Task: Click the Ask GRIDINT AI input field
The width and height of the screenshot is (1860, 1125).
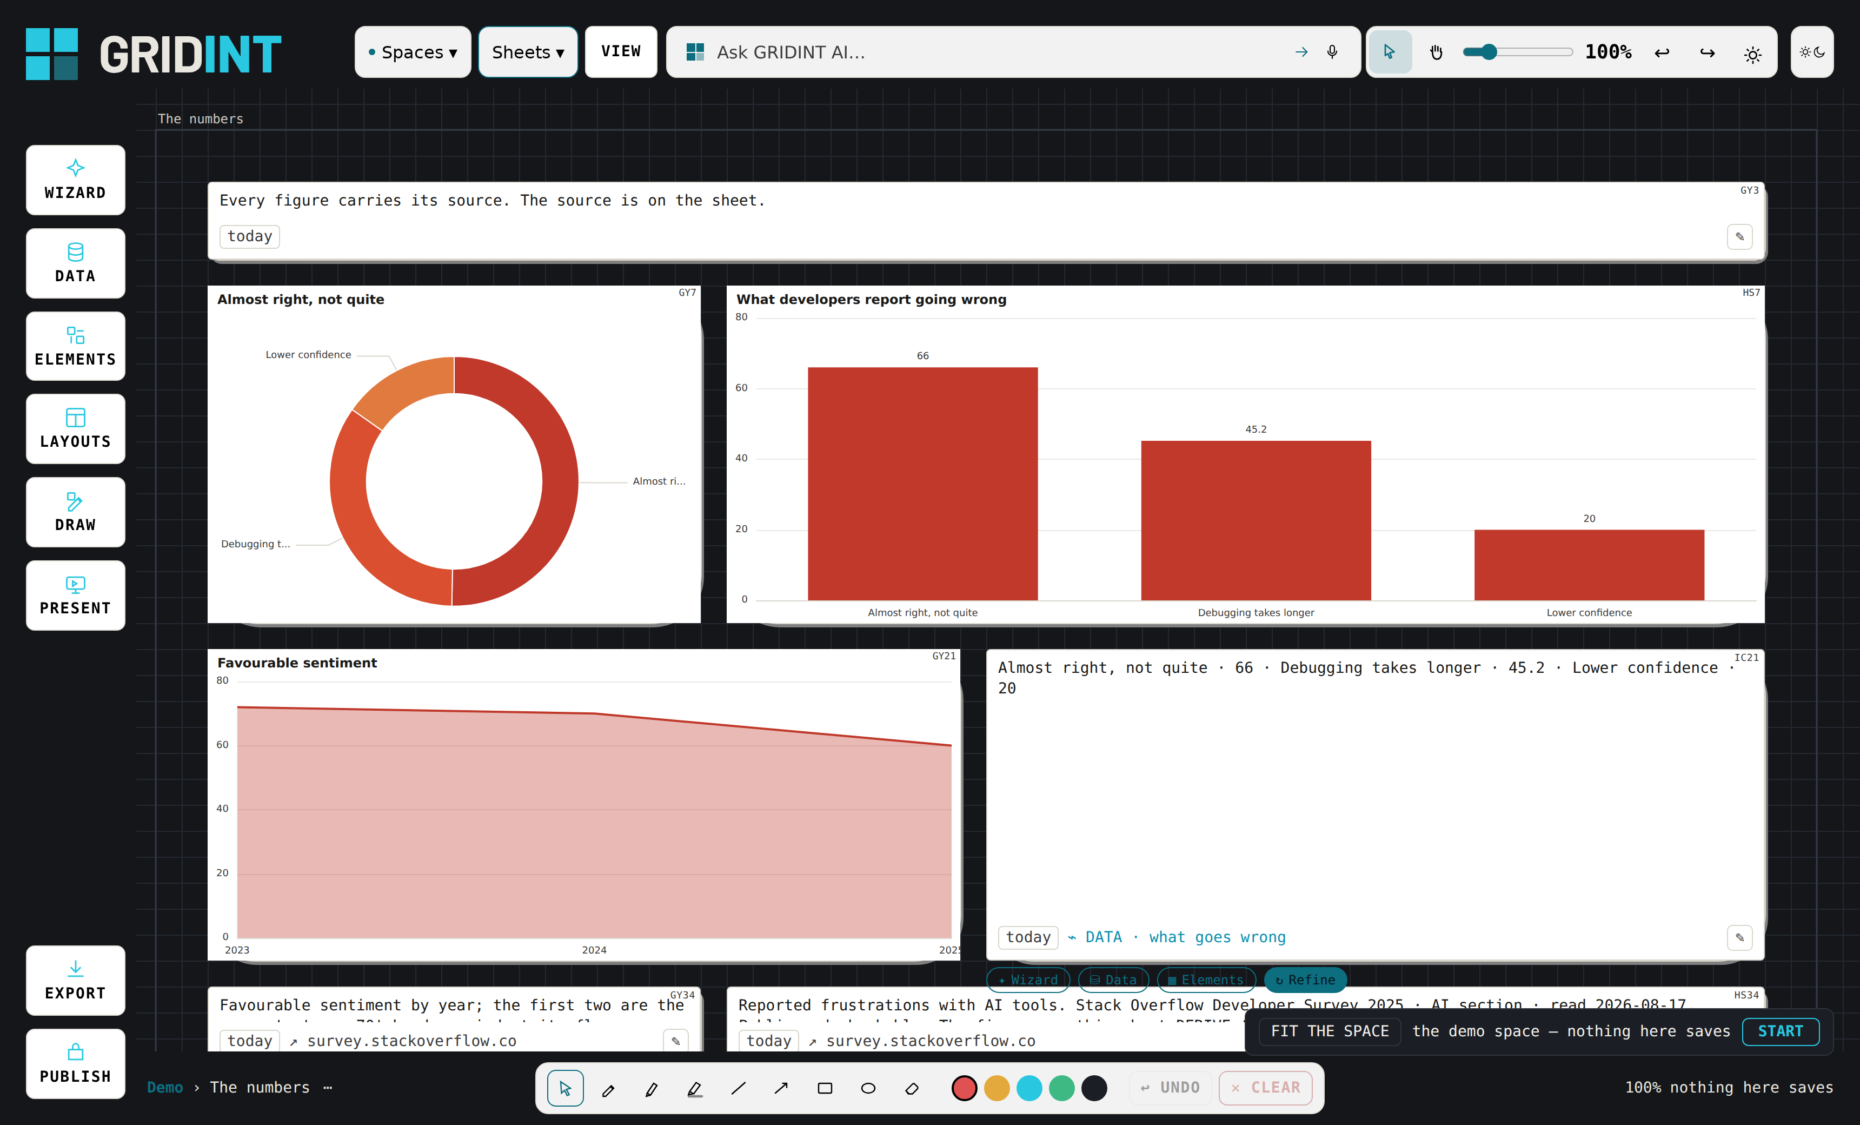Action: [x=997, y=52]
